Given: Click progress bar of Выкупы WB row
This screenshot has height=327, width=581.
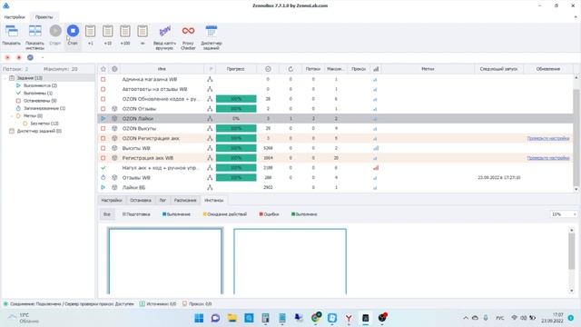Looking at the screenshot, I should (x=236, y=148).
